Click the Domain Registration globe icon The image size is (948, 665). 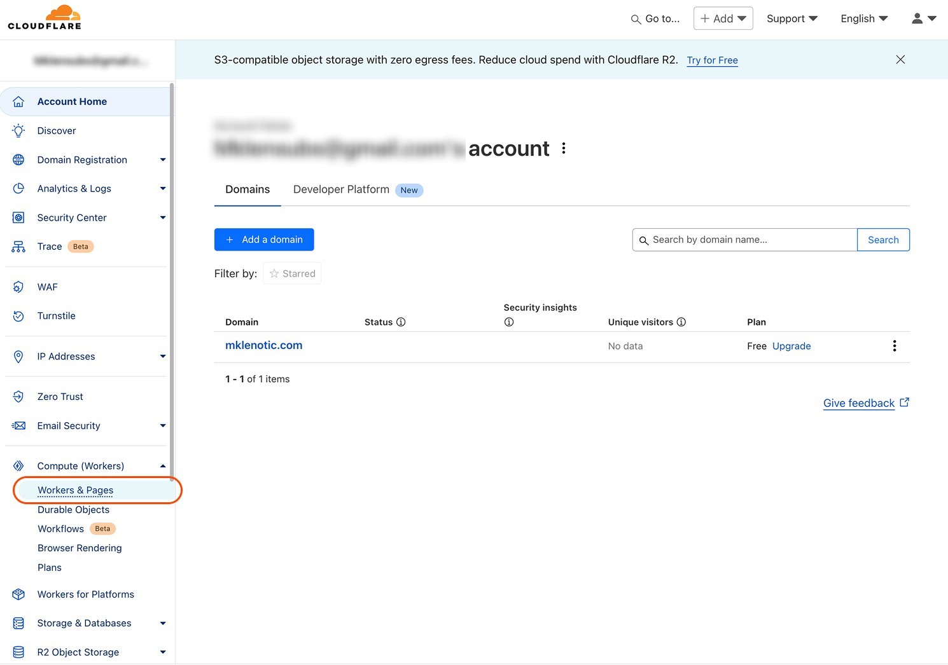point(18,160)
